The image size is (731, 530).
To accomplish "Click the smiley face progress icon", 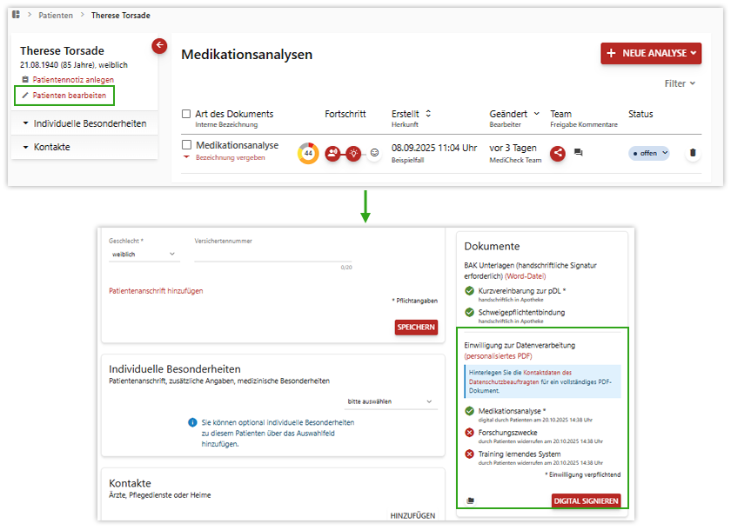I will point(374,153).
